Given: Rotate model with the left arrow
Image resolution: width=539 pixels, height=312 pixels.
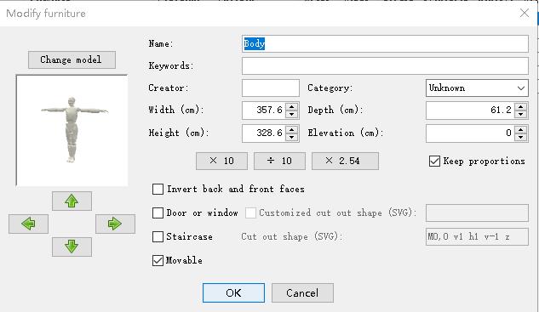Looking at the screenshot, I should point(28,224).
